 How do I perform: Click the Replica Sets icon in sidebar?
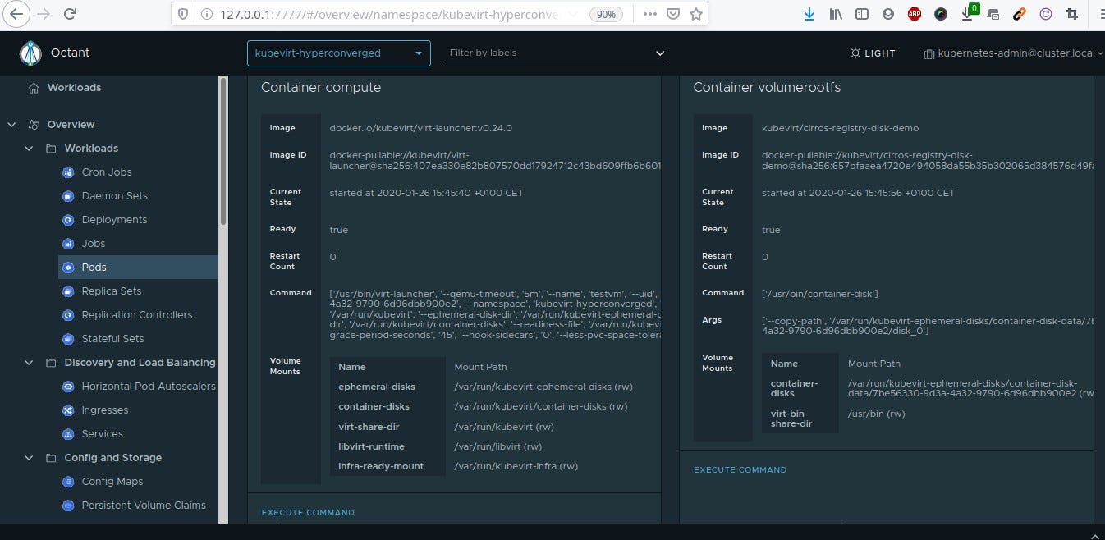click(x=68, y=291)
